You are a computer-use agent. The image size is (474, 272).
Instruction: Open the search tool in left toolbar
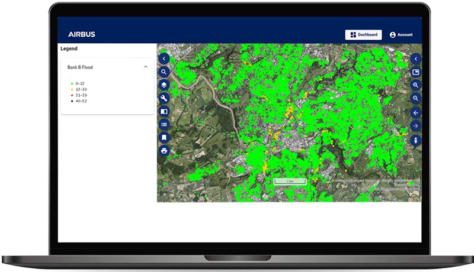coord(164,72)
